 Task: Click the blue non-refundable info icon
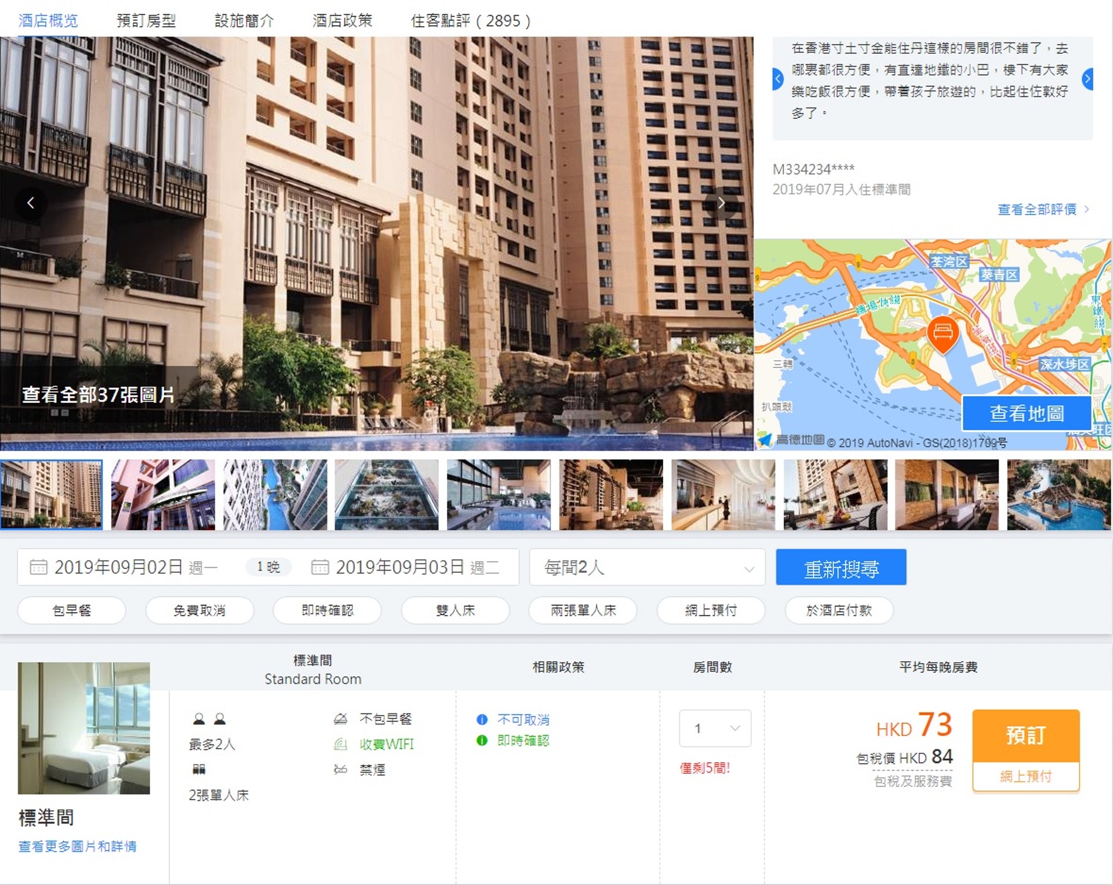pyautogui.click(x=482, y=720)
